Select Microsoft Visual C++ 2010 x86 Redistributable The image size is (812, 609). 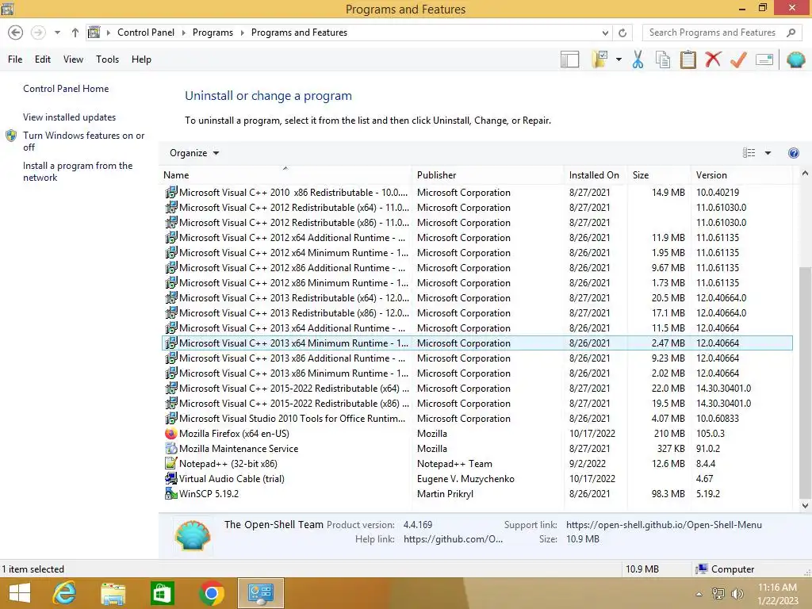[477, 193]
